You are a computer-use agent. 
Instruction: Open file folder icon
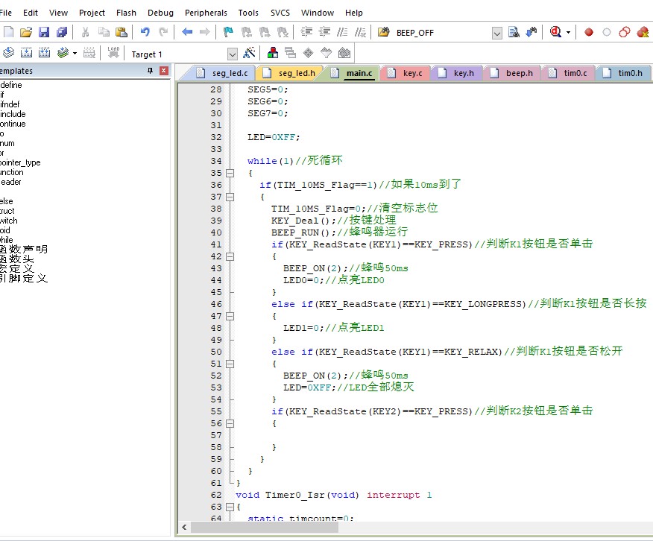(26, 32)
